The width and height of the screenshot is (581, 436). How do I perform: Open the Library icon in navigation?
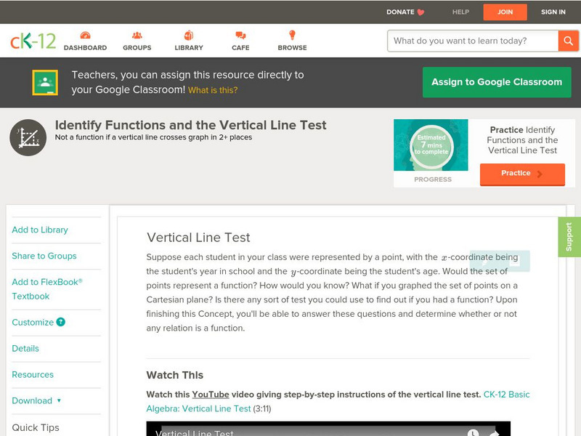coord(189,36)
